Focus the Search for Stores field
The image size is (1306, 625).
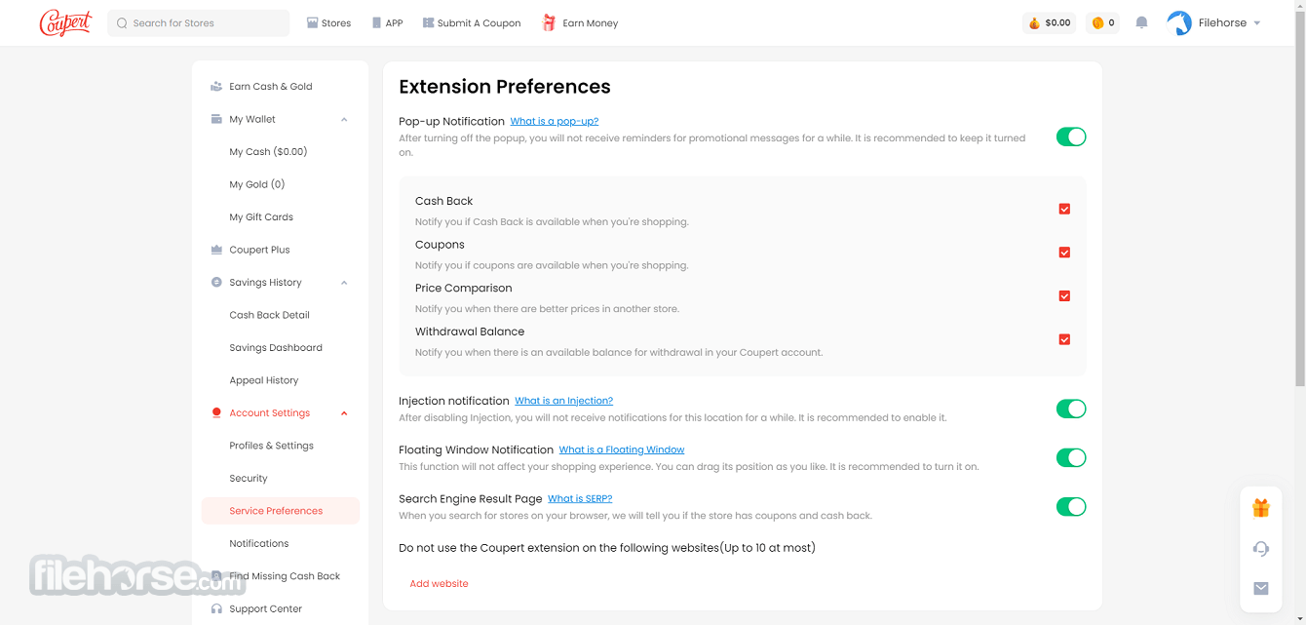tap(198, 22)
